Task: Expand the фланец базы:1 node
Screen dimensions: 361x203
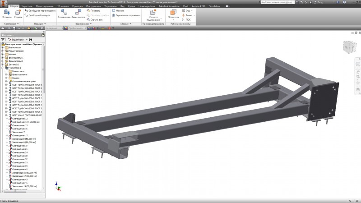Action: coord(3,61)
